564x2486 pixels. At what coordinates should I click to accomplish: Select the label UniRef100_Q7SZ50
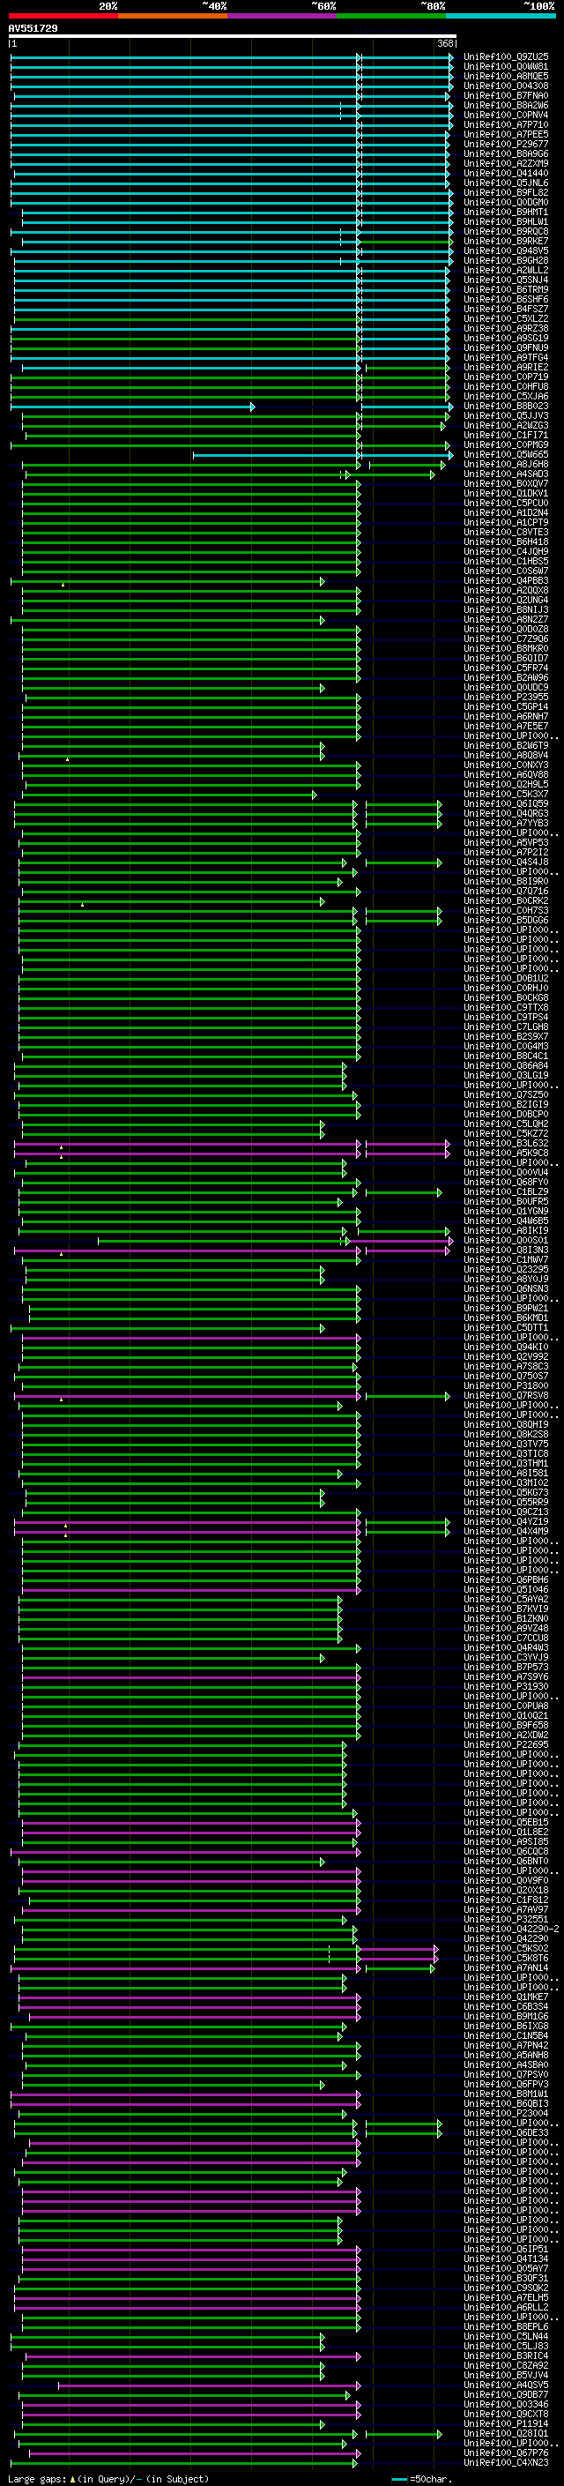(x=506, y=1095)
